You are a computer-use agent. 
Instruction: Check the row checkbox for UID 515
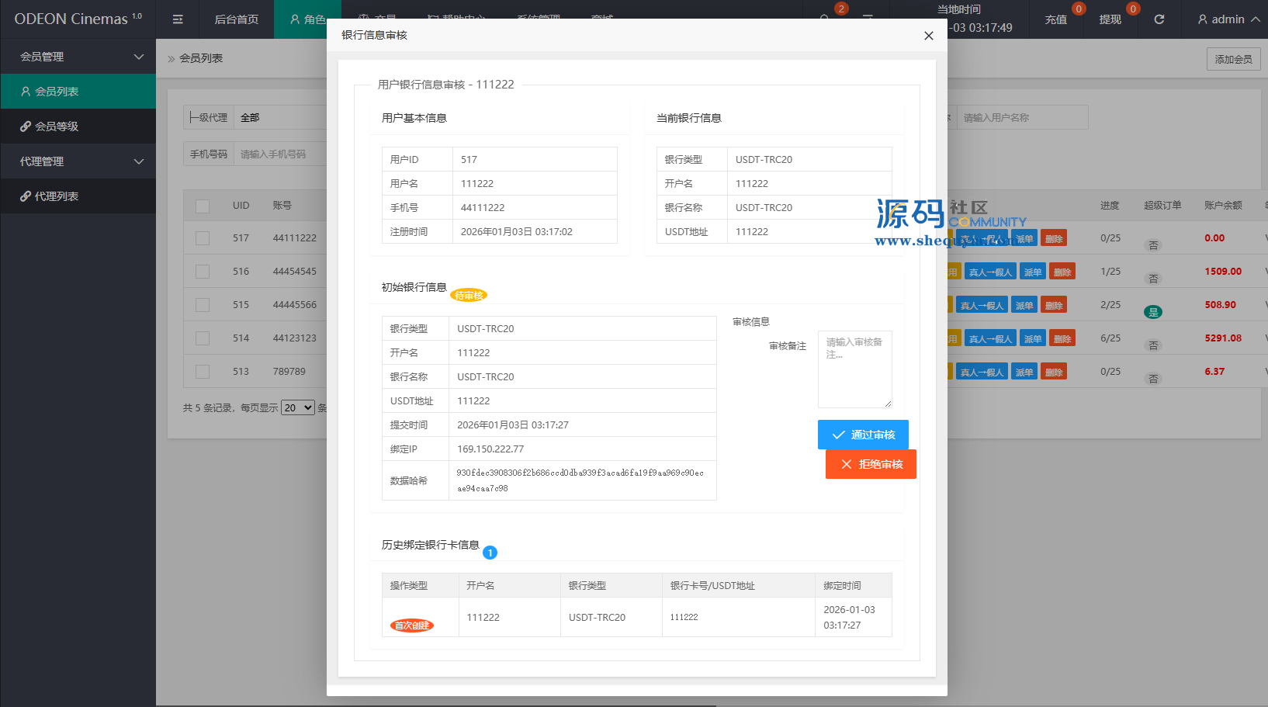[203, 305]
